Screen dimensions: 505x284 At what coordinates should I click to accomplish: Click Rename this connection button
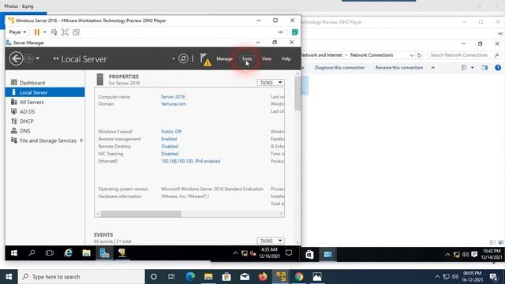tap(399, 68)
